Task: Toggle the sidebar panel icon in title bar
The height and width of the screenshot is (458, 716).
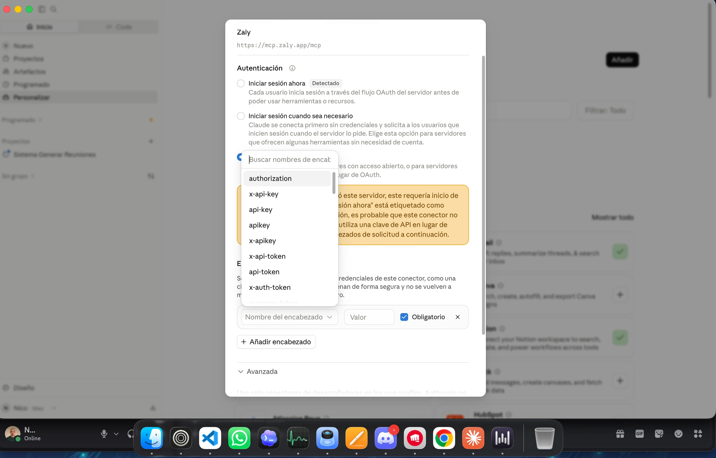Action: 42,9
